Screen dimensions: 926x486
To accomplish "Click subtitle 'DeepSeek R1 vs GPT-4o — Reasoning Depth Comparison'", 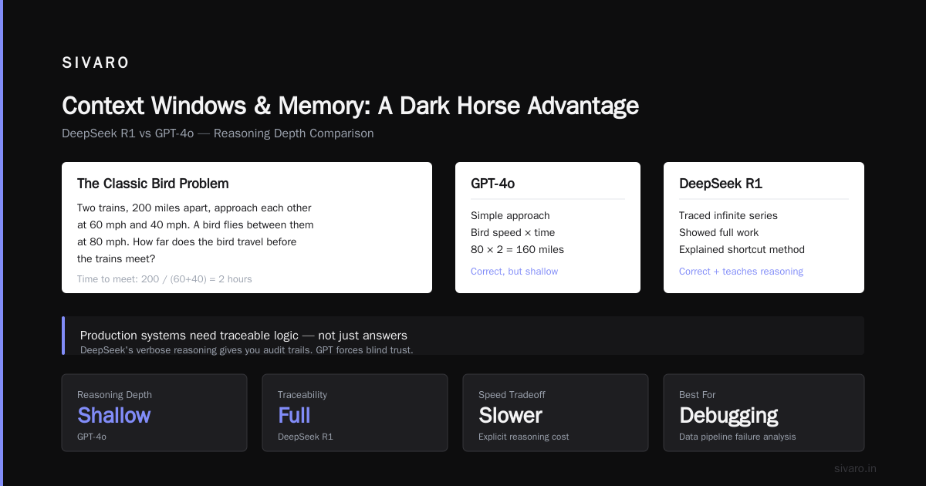I will (218, 133).
